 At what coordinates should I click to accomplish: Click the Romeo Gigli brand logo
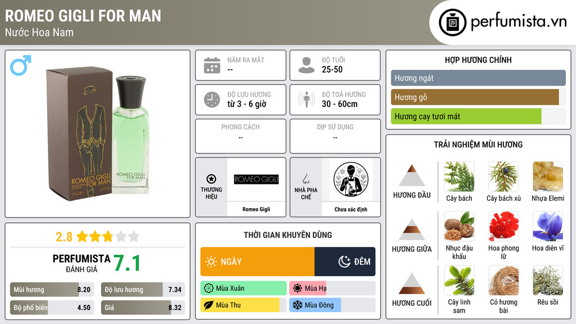(x=256, y=179)
